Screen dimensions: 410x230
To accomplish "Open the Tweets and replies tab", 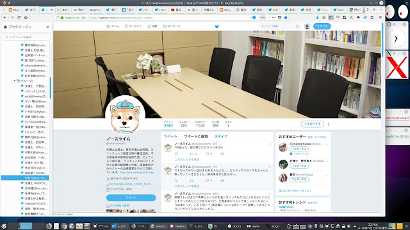I will (195, 136).
